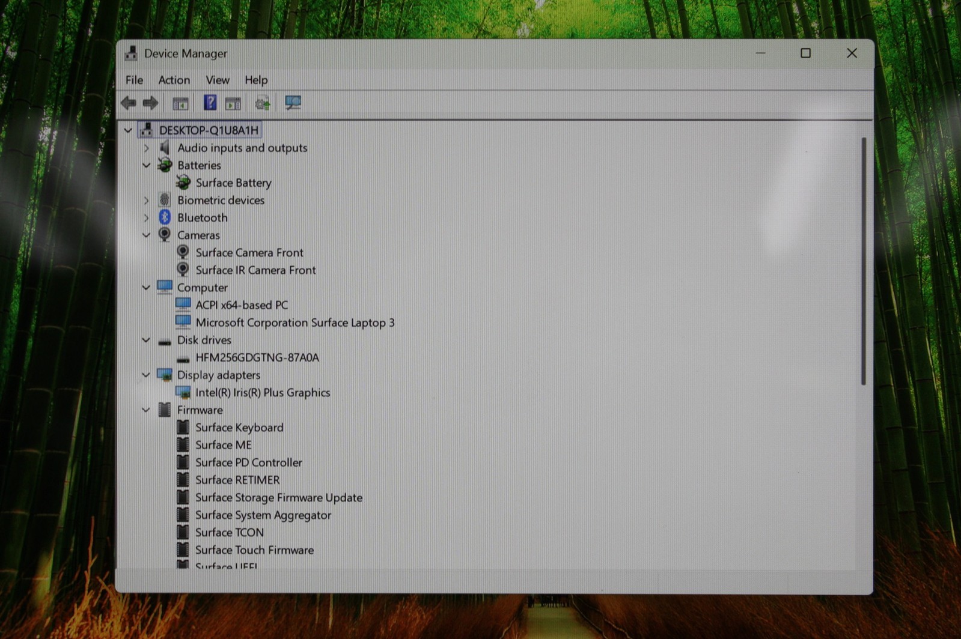Click the Scan for hardware changes monitor icon
Image resolution: width=961 pixels, height=639 pixels.
[x=293, y=103]
